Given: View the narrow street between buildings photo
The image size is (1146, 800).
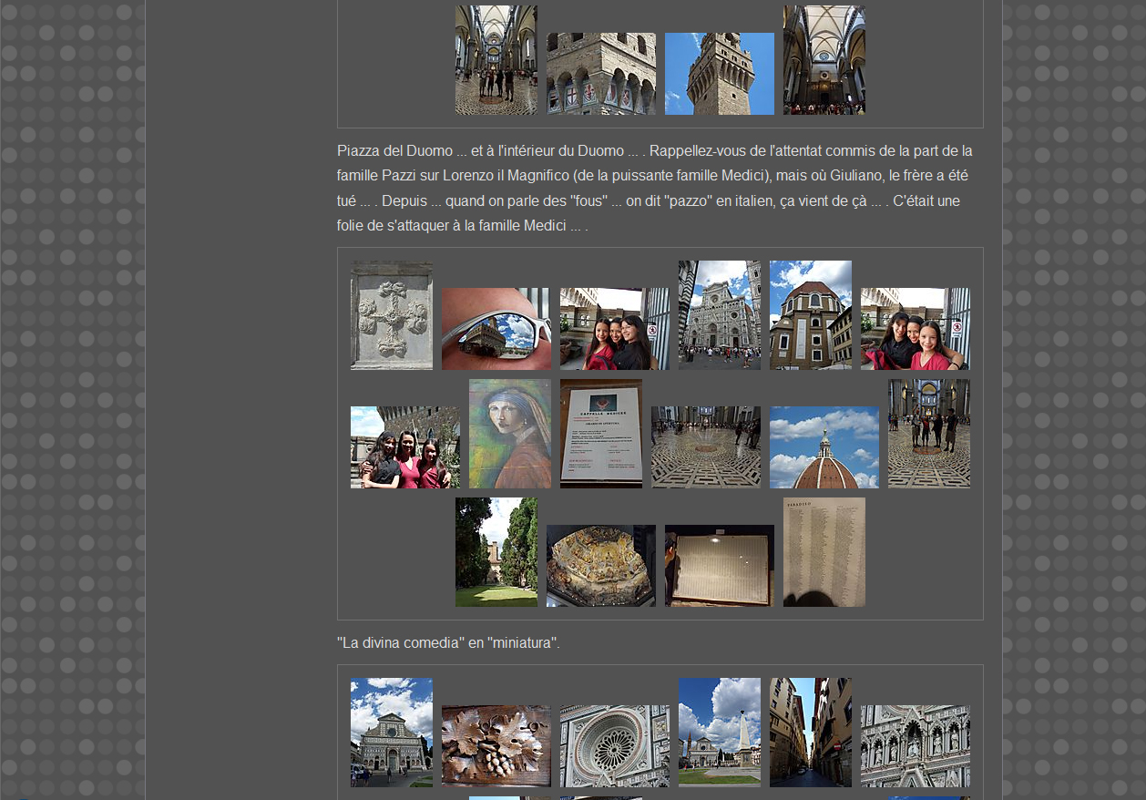Looking at the screenshot, I should pyautogui.click(x=810, y=733).
